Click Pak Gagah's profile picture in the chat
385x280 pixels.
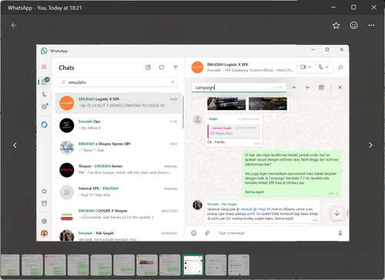pyautogui.click(x=197, y=205)
